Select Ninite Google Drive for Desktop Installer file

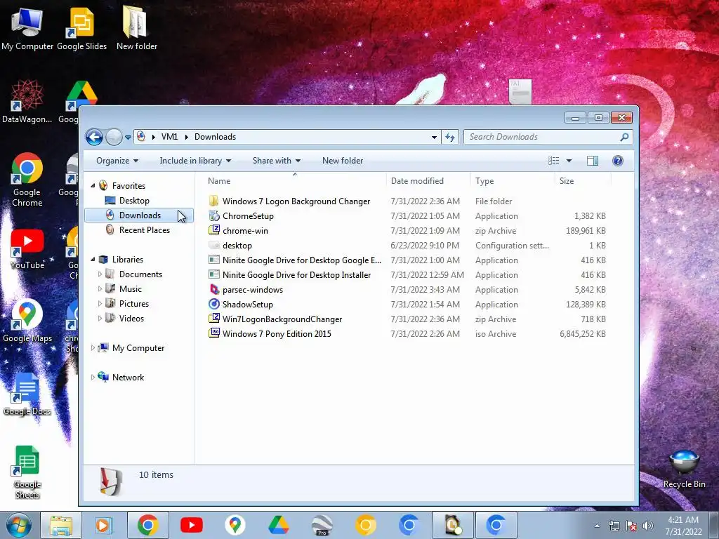click(296, 274)
